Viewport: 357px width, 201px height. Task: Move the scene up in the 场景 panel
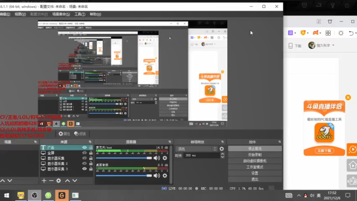(3, 181)
